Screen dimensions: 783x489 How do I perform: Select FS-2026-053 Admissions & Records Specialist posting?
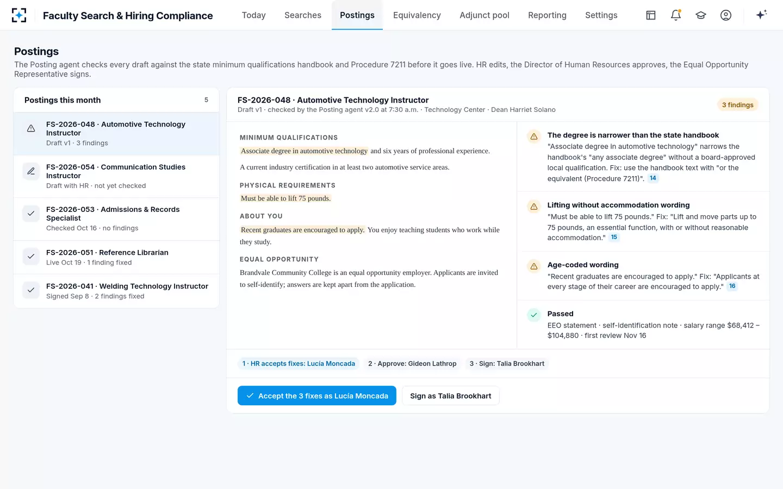coord(116,219)
